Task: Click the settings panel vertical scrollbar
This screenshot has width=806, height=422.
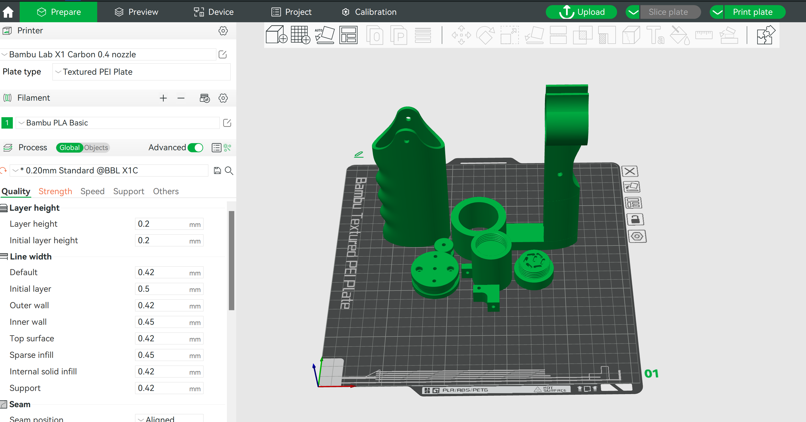Action: (x=231, y=260)
